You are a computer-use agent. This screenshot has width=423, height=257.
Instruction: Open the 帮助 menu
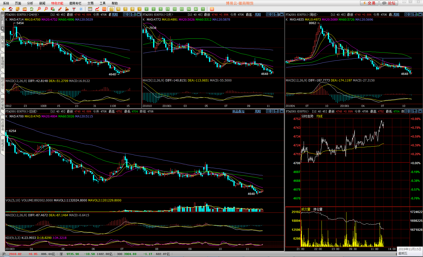[115, 3]
